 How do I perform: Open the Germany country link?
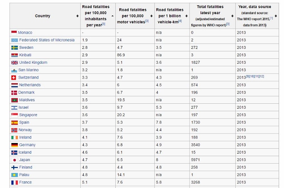(x=27, y=145)
